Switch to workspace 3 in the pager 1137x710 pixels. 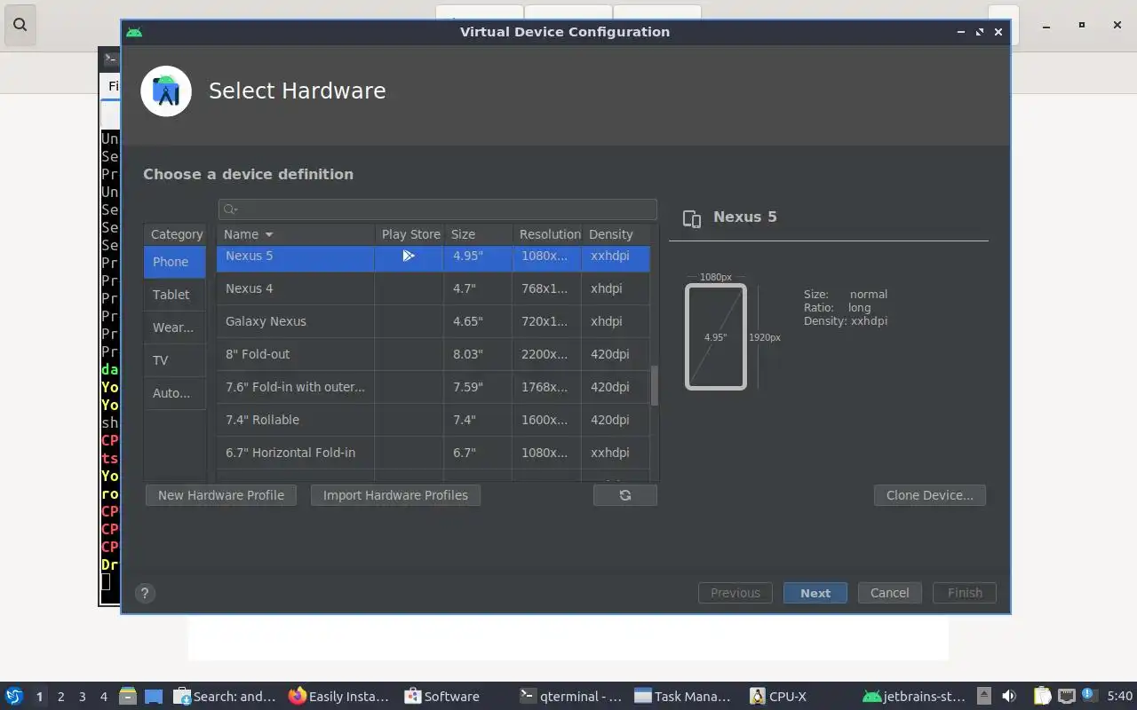[x=83, y=697]
